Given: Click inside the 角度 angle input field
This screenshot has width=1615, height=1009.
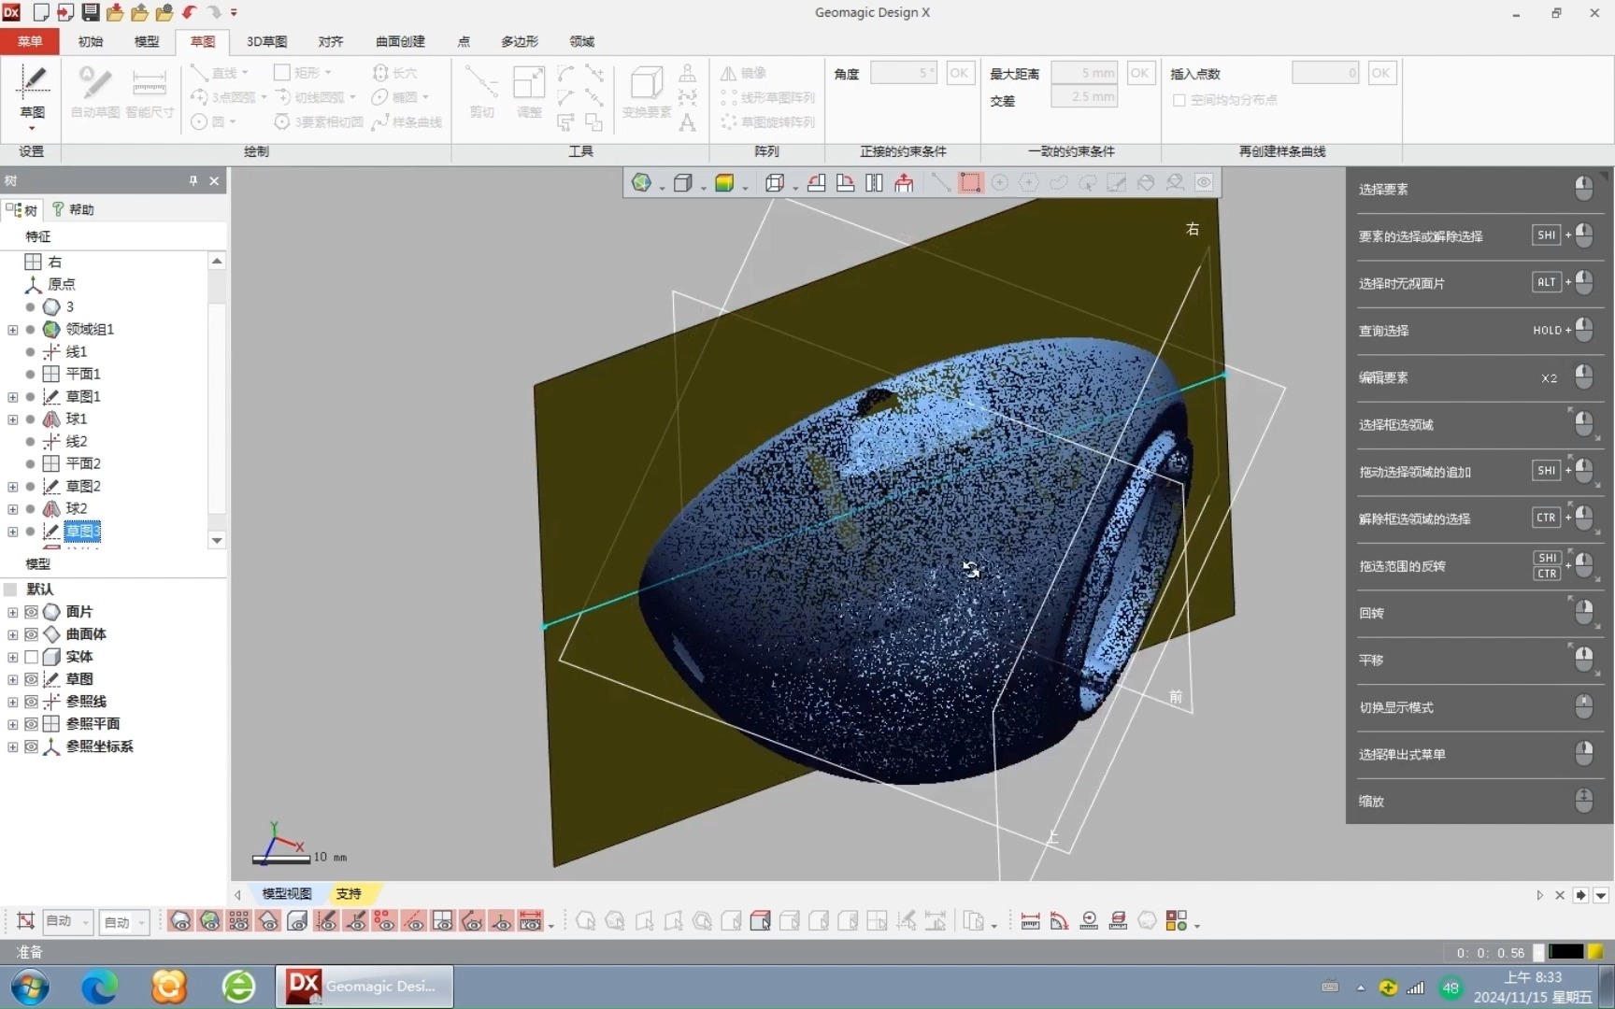Looking at the screenshot, I should pyautogui.click(x=902, y=72).
